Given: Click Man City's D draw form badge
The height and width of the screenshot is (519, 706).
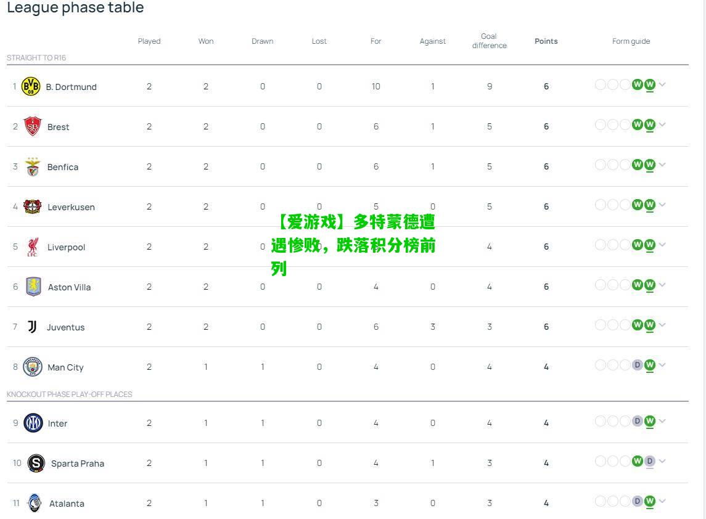Looking at the screenshot, I should [637, 365].
